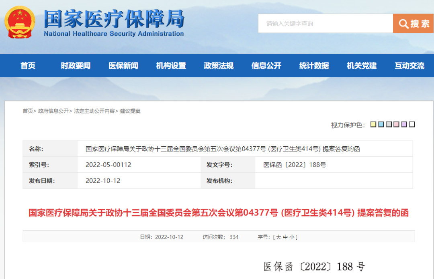Reset to white eye-protection color swatch
Image resolution: width=434 pixels, height=279 pixels.
point(412,125)
